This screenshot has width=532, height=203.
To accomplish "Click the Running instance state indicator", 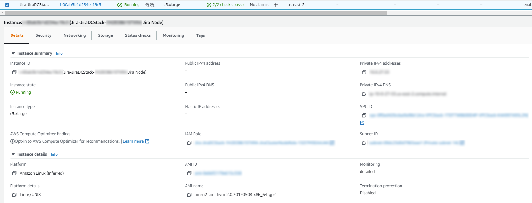I will 20,92.
